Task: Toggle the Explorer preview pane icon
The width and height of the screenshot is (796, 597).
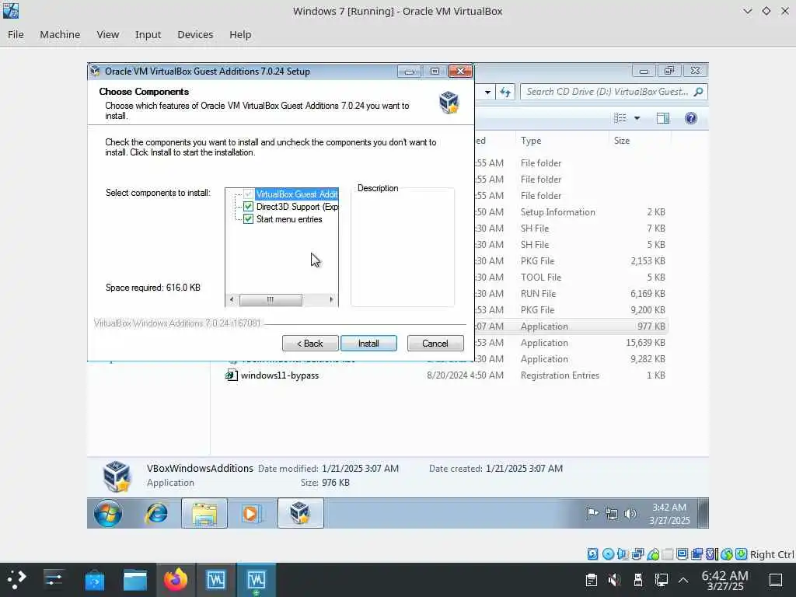Action: pyautogui.click(x=662, y=118)
